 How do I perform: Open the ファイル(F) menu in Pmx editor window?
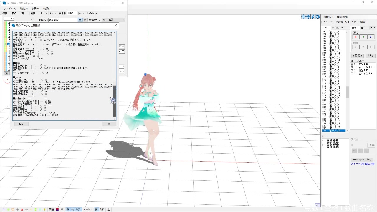10,9
